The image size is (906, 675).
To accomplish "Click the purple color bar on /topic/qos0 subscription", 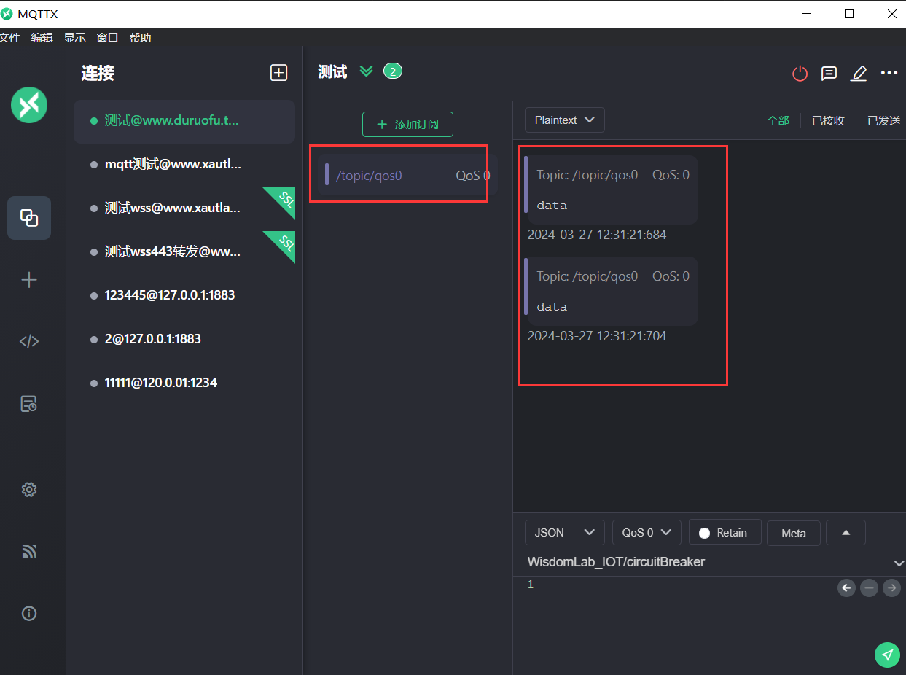I will 327,175.
